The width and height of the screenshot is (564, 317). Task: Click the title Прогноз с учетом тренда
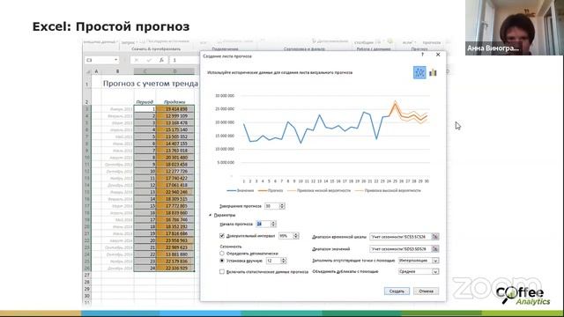[x=151, y=84]
